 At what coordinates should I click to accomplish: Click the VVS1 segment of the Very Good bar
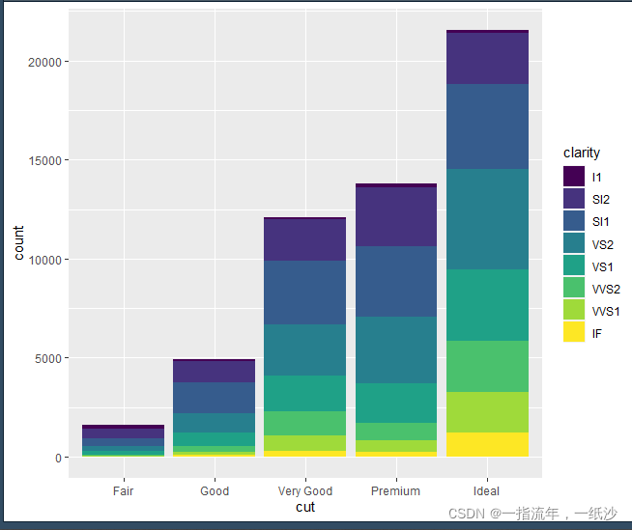(x=304, y=443)
